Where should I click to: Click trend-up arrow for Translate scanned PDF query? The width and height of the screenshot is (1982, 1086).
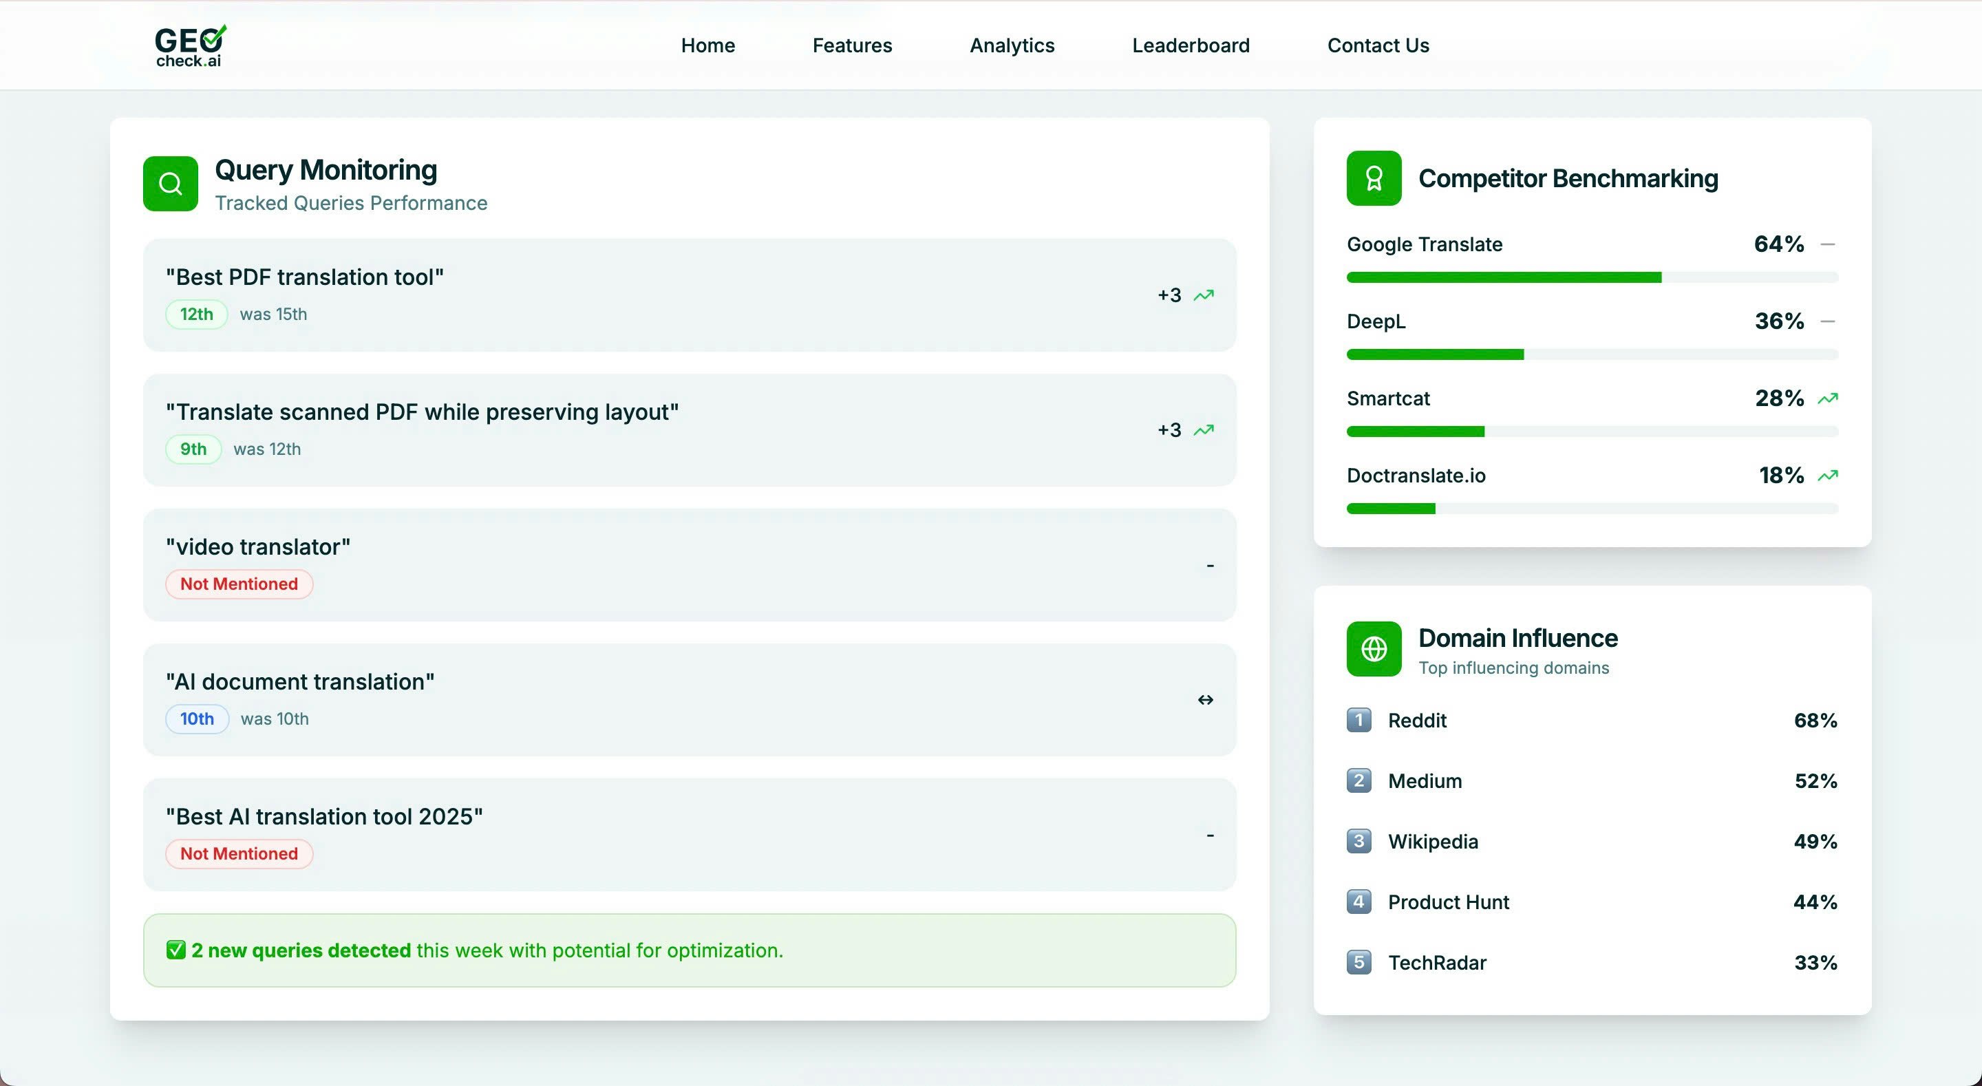coord(1204,430)
